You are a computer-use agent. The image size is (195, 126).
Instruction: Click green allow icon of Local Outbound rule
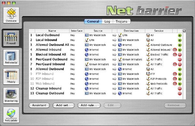coord(180,35)
